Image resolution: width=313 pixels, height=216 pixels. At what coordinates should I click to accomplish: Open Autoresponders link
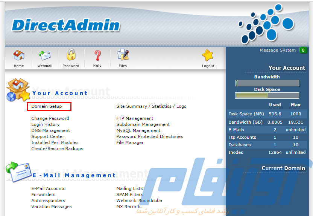(48, 201)
